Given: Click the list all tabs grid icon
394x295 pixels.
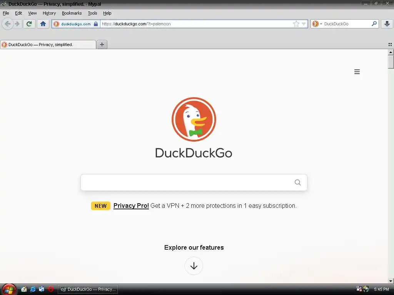Looking at the screenshot, I should coord(390,45).
